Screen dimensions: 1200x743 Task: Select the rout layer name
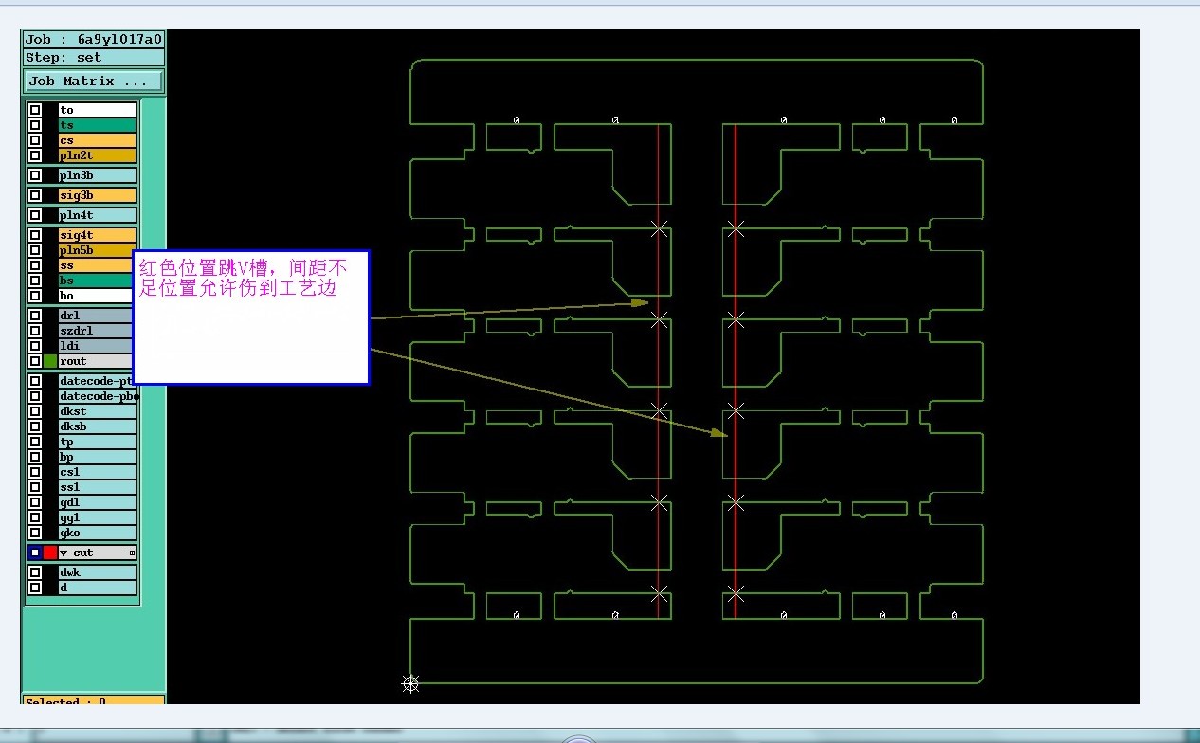point(98,361)
